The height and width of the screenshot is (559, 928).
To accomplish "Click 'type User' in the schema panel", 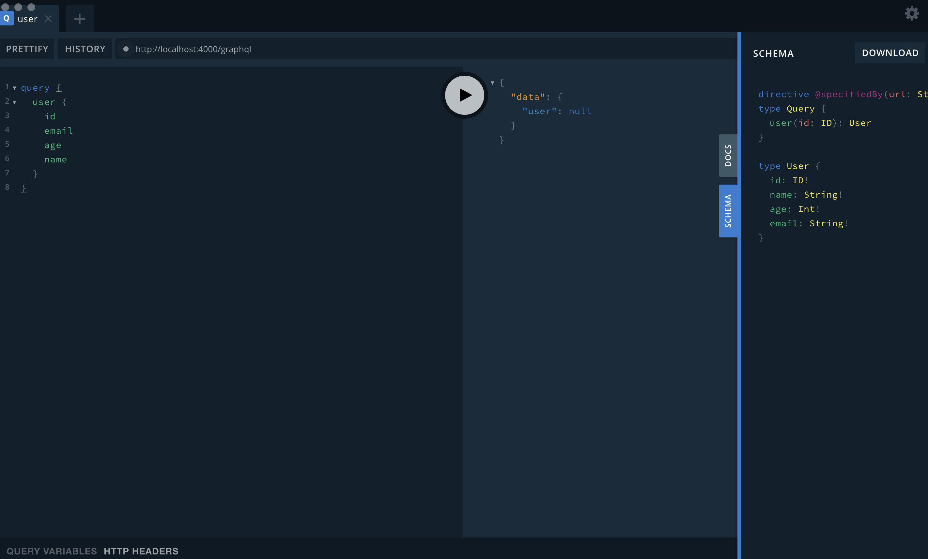I will click(783, 166).
